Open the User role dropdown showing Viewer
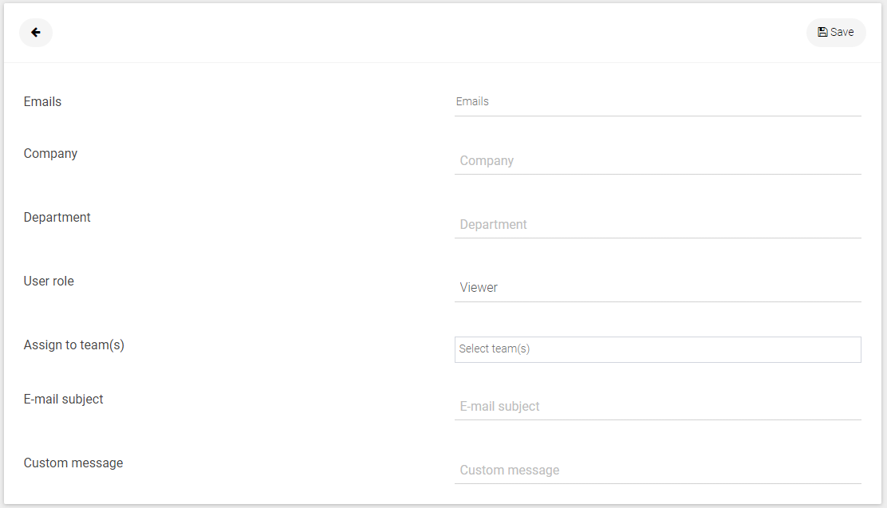 658,288
